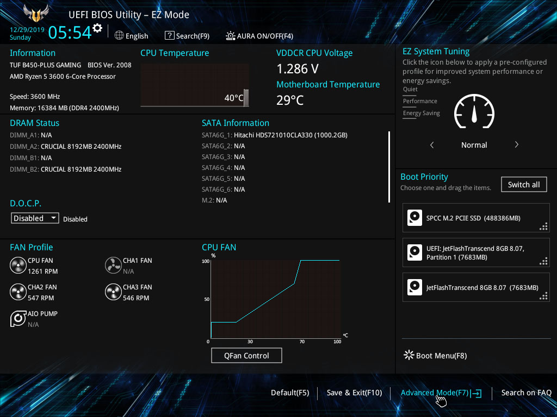
Task: Click drag handle on SPCC M.2 entry
Action: [x=543, y=226]
